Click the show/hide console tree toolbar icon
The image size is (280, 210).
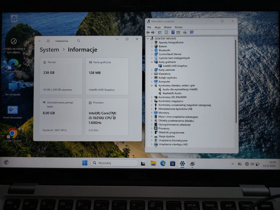point(159,32)
